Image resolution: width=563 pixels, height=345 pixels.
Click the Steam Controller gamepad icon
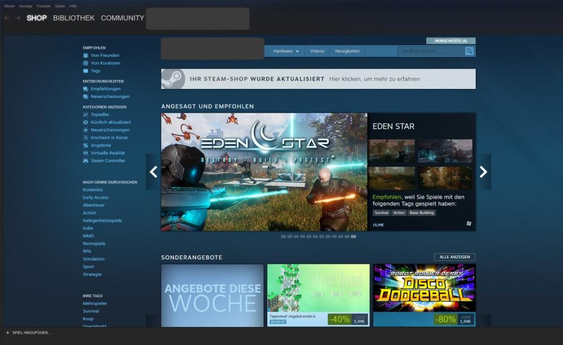86,161
